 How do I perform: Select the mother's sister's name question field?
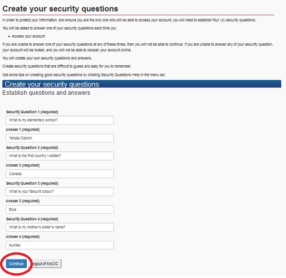pyautogui.click(x=60, y=227)
